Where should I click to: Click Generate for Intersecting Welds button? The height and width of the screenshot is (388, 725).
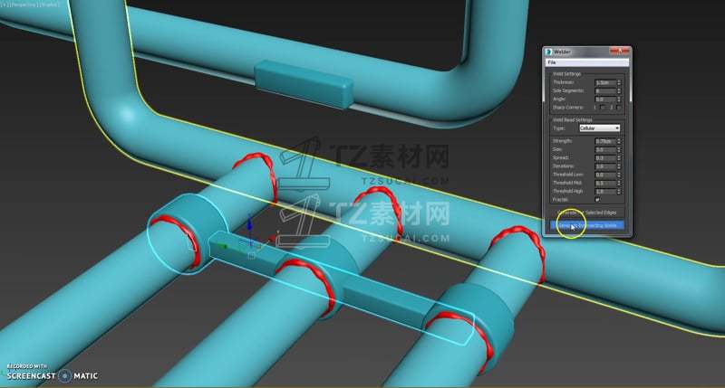(x=586, y=225)
